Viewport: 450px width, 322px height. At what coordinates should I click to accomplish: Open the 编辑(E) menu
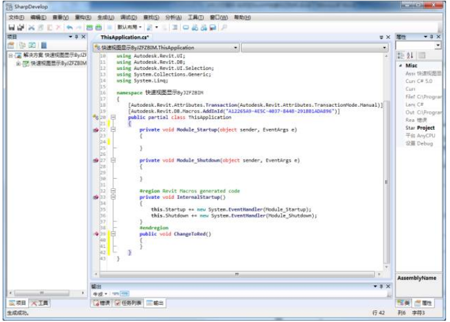38,18
